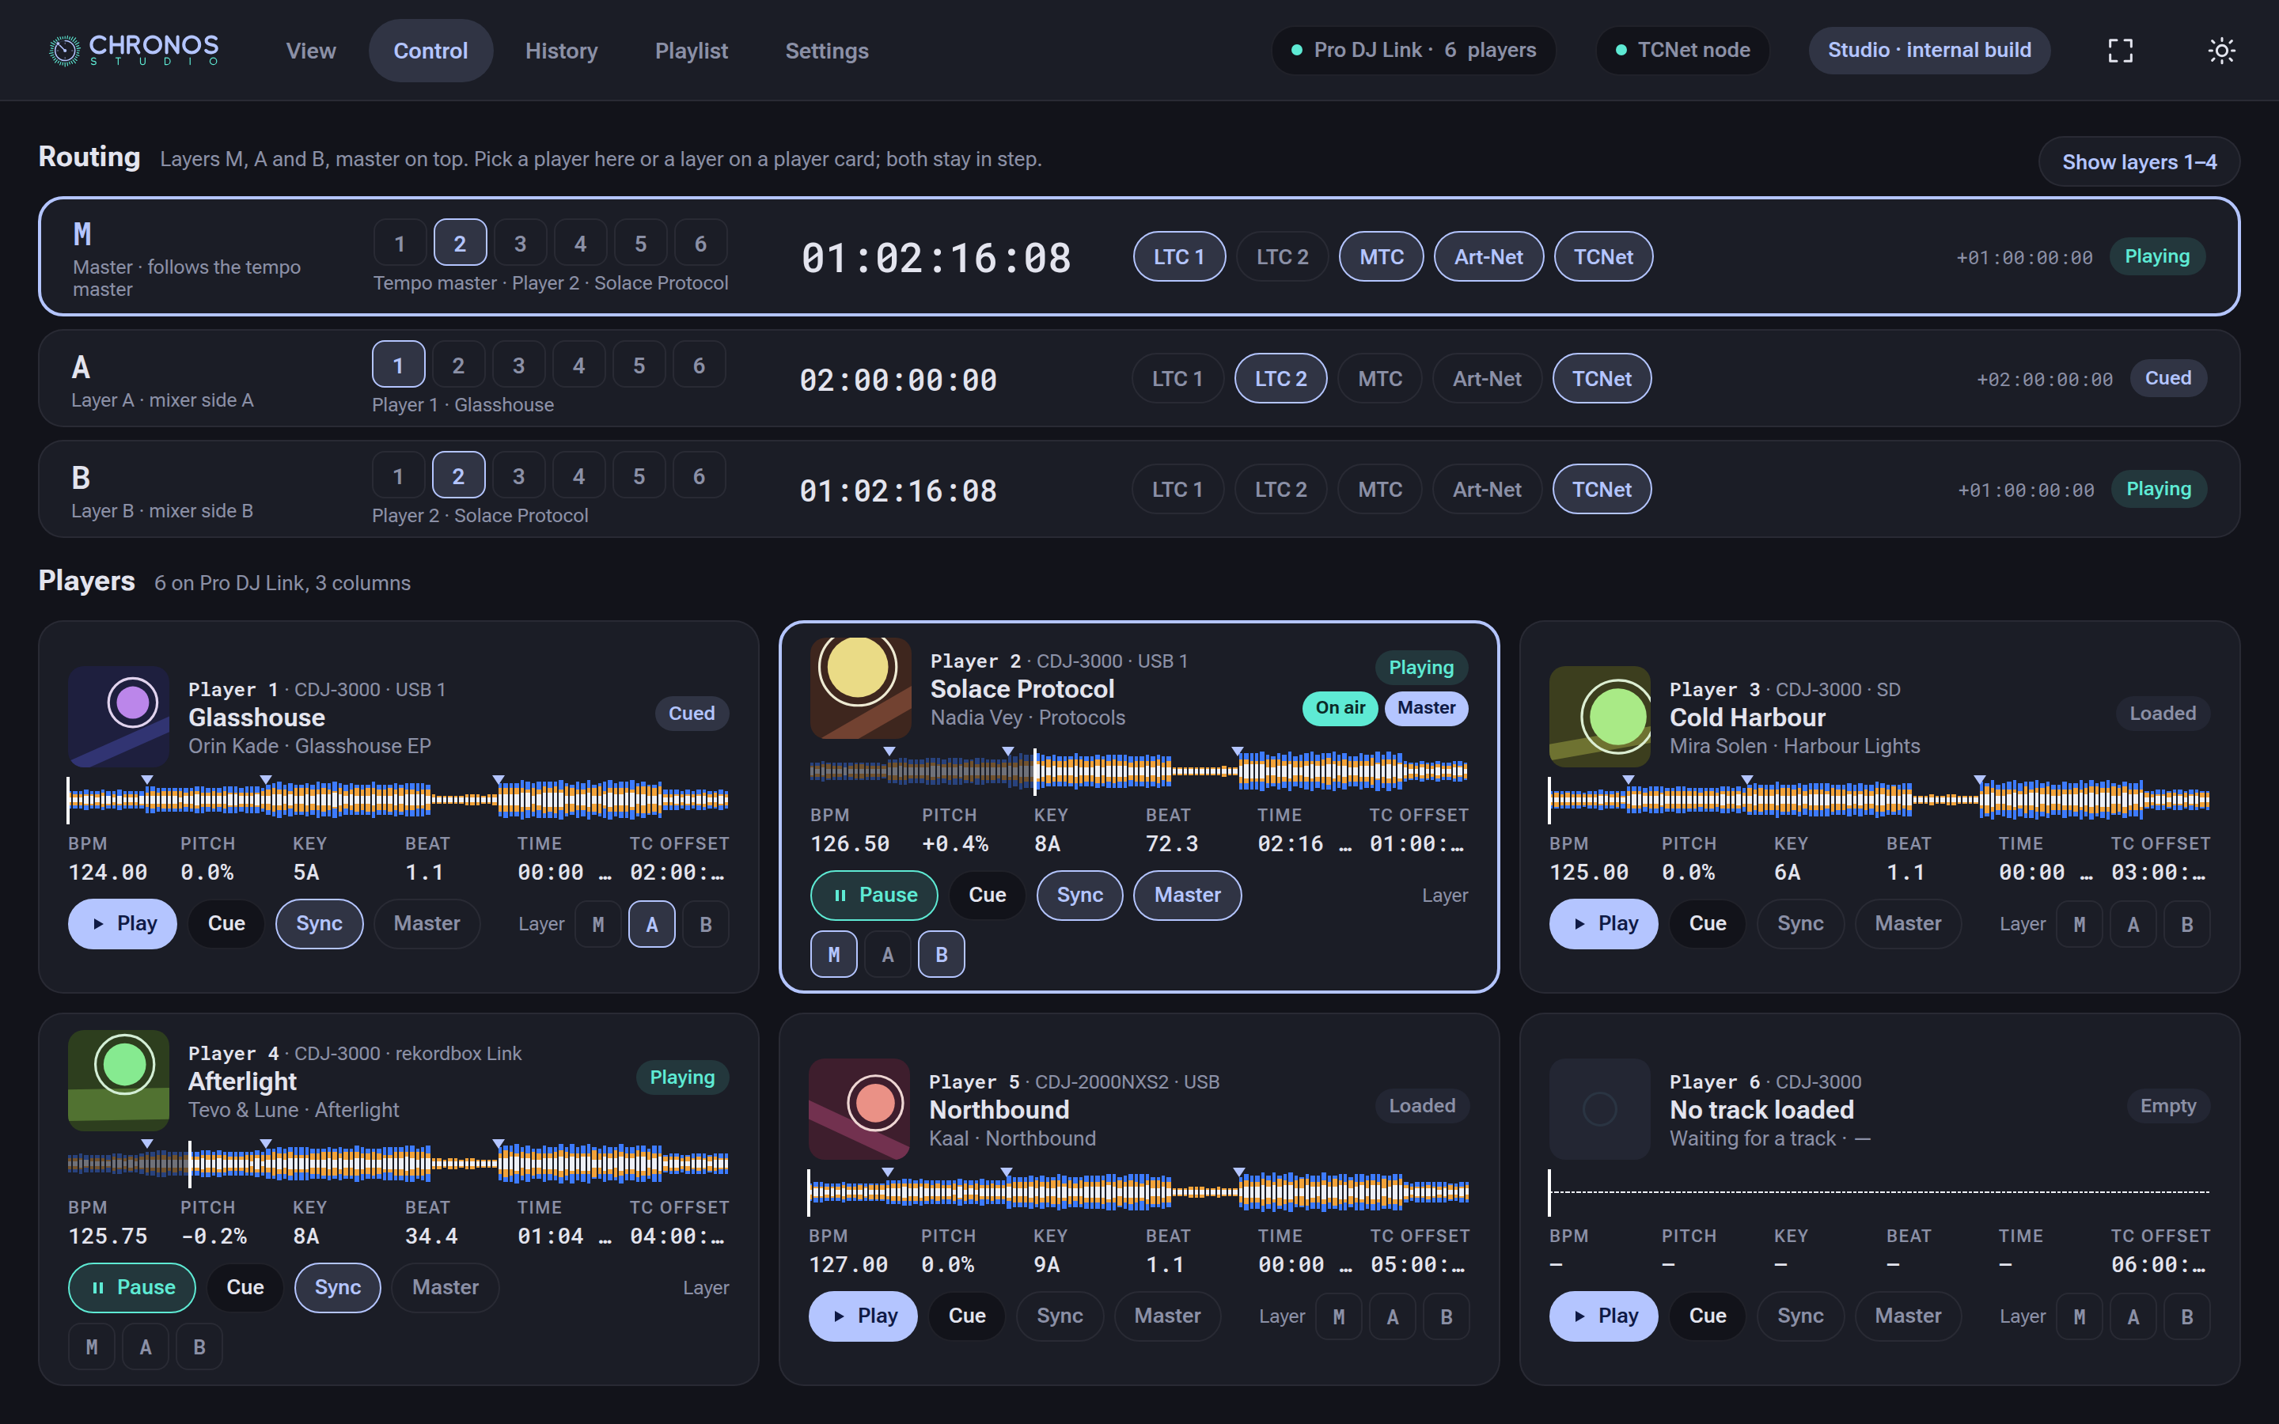Assign Player 1 to layer M button
The image size is (2279, 1424).
[598, 924]
